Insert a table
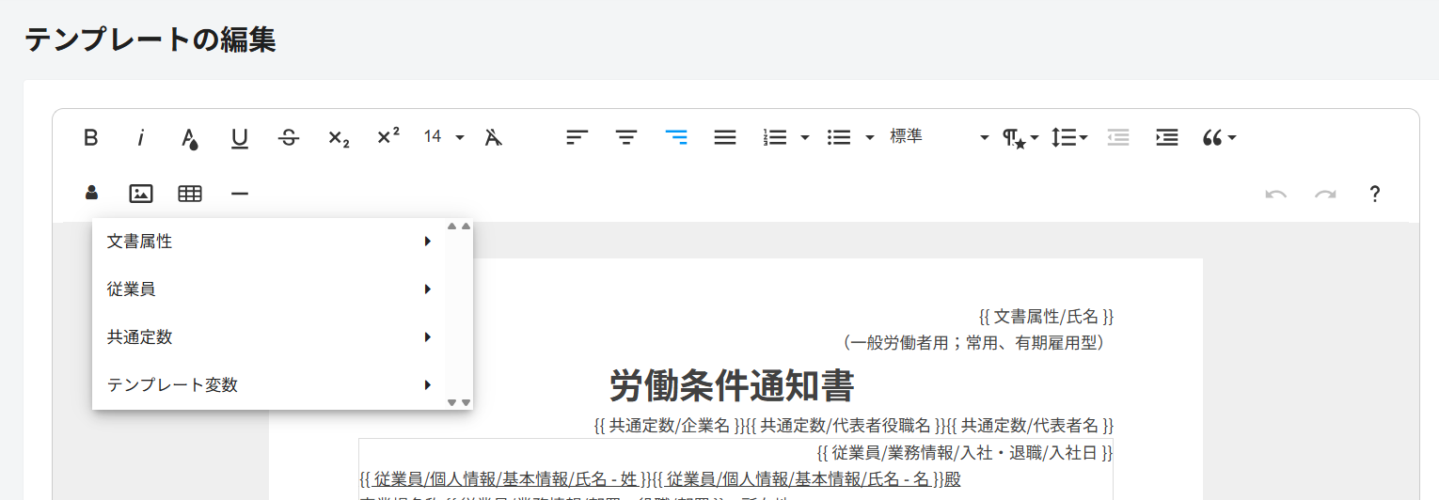The image size is (1439, 500). (x=190, y=194)
